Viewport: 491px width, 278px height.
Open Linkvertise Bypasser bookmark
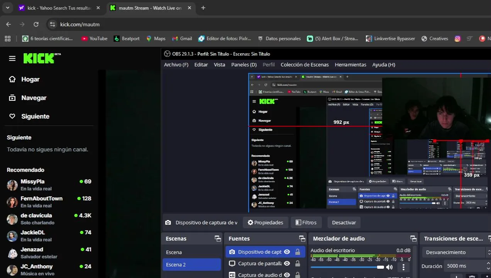390,39
